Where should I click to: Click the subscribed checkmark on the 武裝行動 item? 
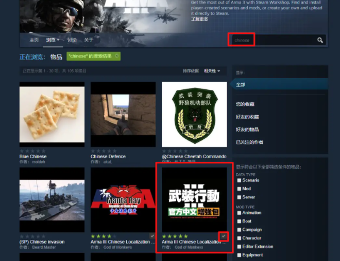(224, 236)
